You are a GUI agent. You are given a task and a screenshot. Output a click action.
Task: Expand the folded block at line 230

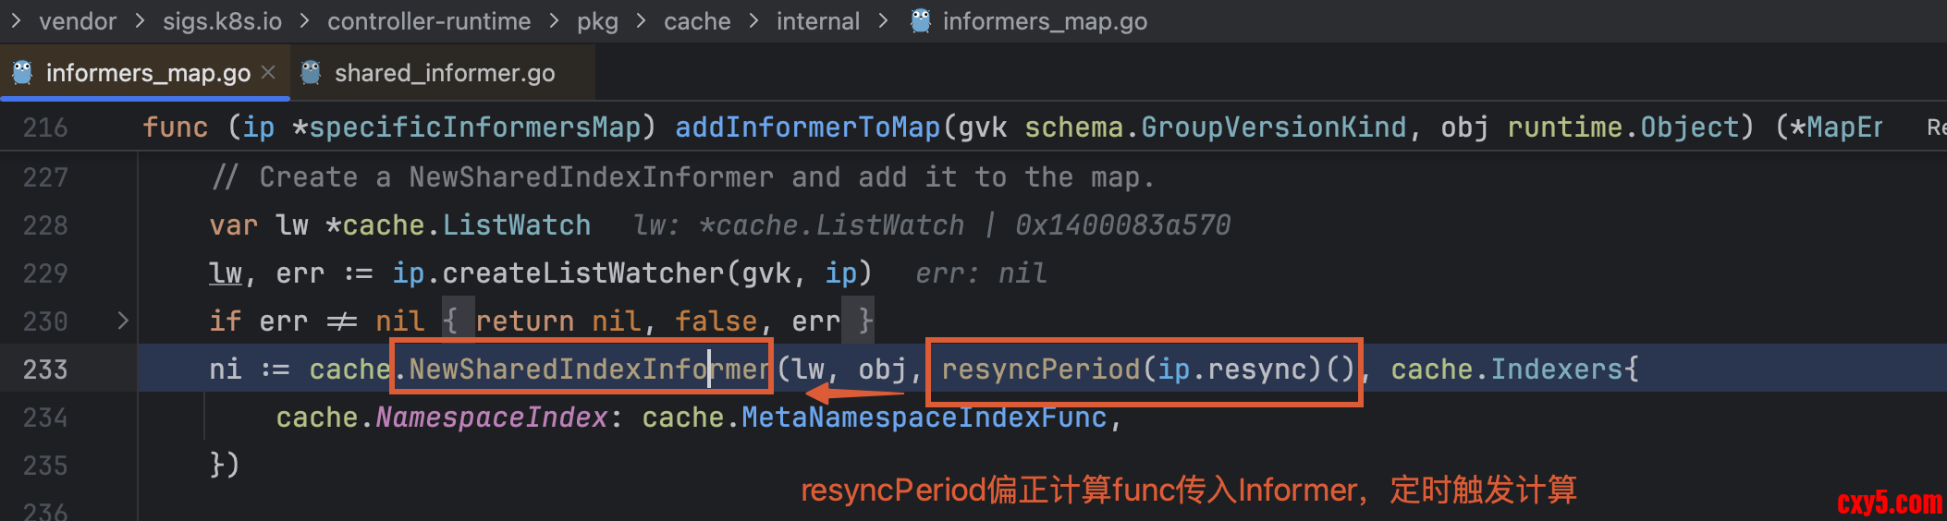coord(123,321)
